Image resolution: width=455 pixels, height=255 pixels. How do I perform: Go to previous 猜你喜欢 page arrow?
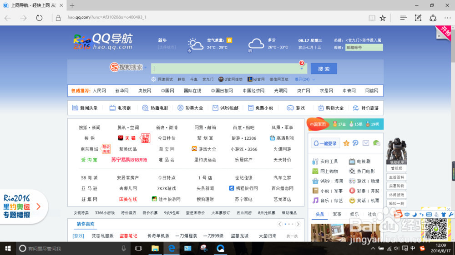coord(280,224)
